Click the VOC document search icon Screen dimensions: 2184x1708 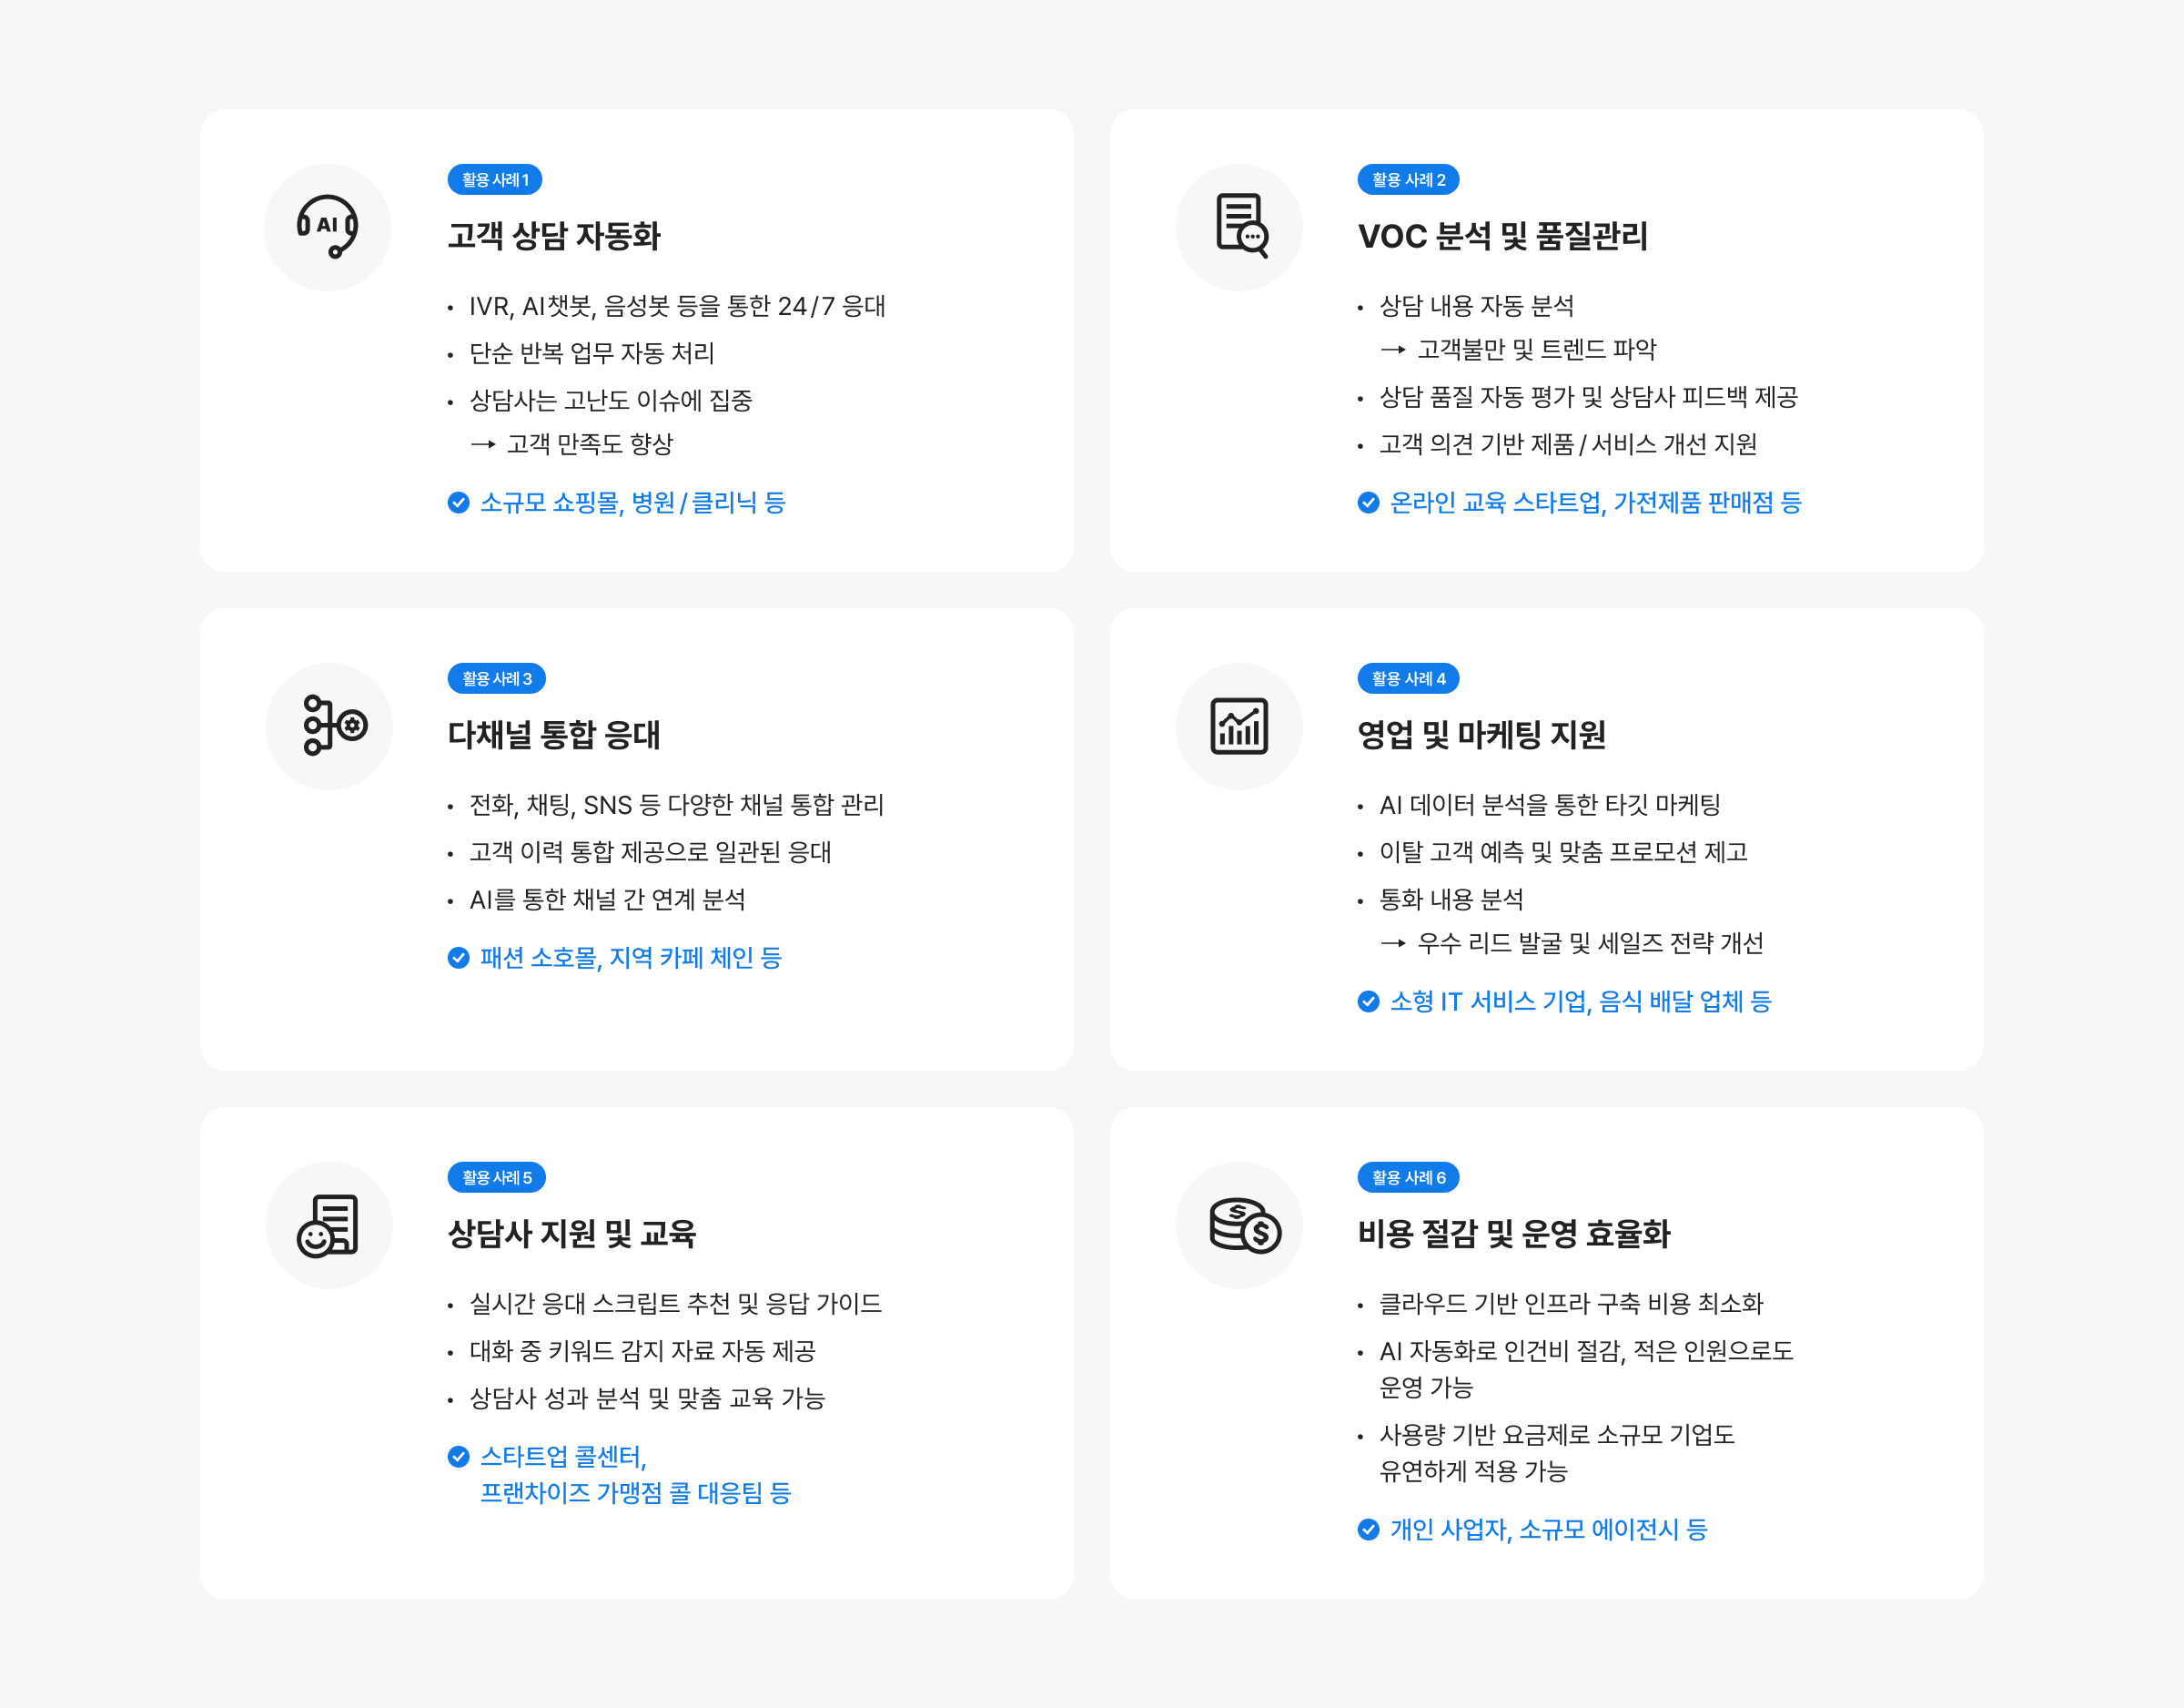[x=1240, y=227]
